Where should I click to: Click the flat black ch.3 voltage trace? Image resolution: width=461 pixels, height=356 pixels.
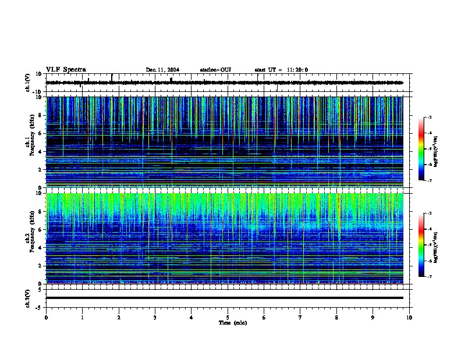point(225,298)
